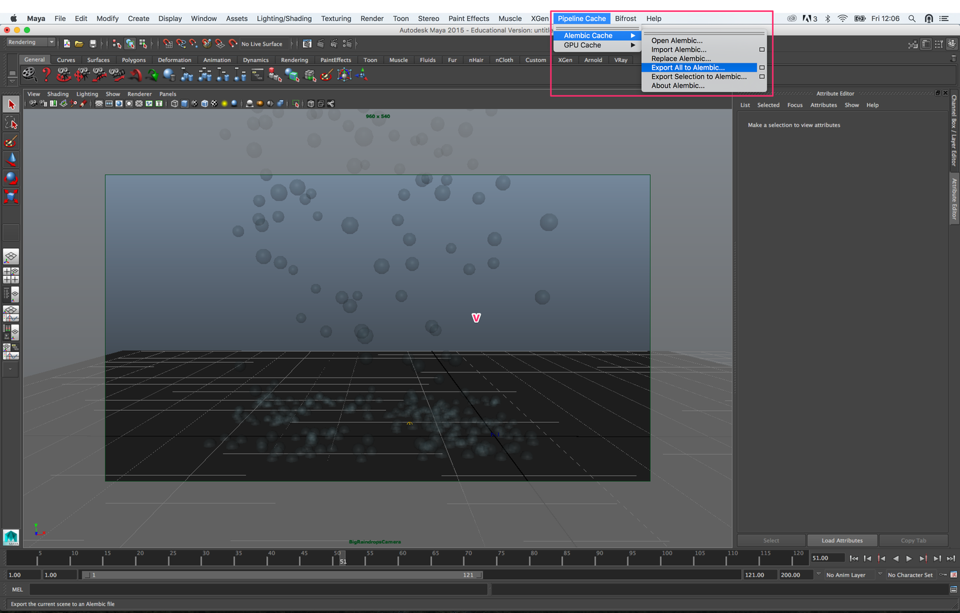Open the Rendering menu set dropdown
The image size is (960, 613).
click(x=31, y=42)
